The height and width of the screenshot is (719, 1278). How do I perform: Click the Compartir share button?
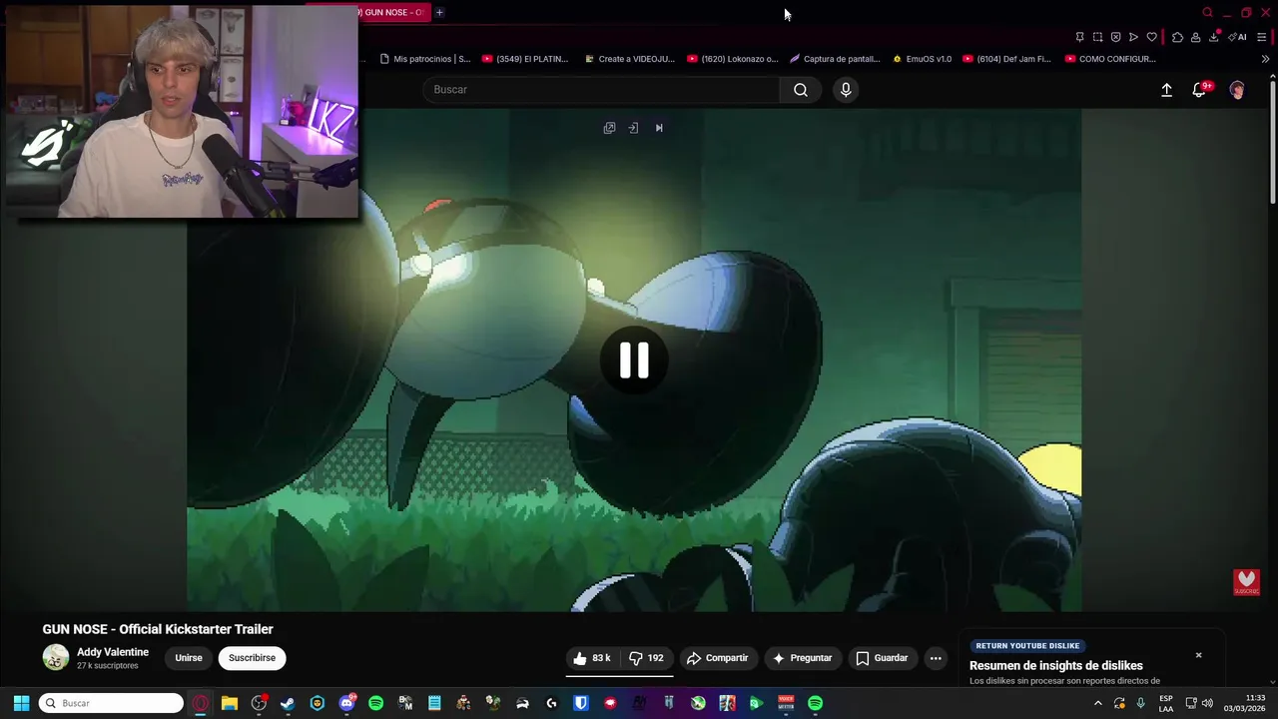(x=717, y=658)
